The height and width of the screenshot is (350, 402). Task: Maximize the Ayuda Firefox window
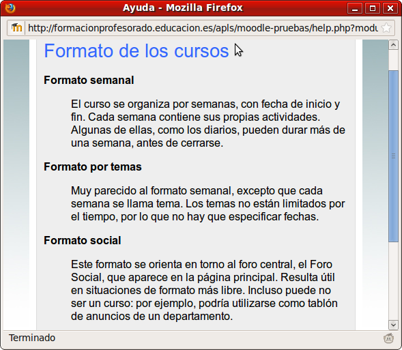point(373,8)
